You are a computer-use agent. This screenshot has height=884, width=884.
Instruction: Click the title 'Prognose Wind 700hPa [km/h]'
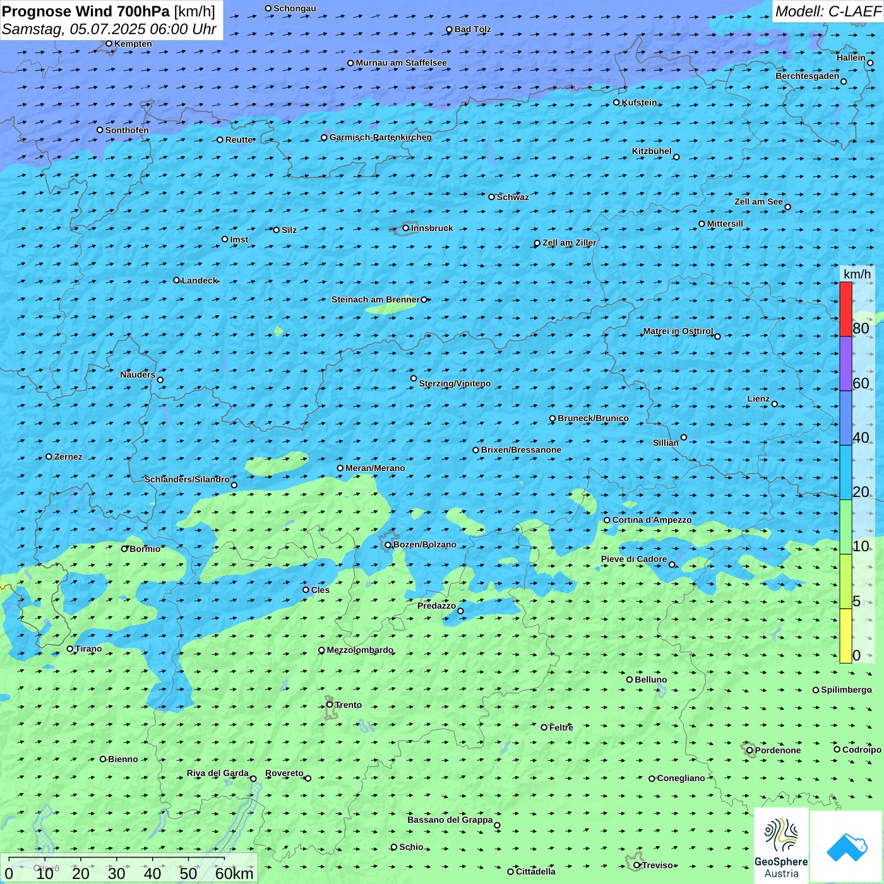109,11
